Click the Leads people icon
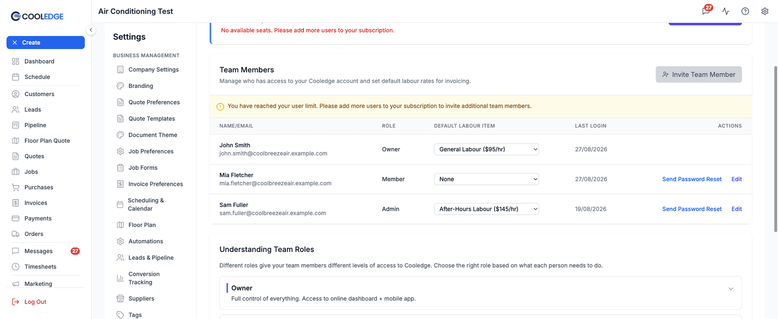This screenshot has width=778, height=319. coord(16,109)
